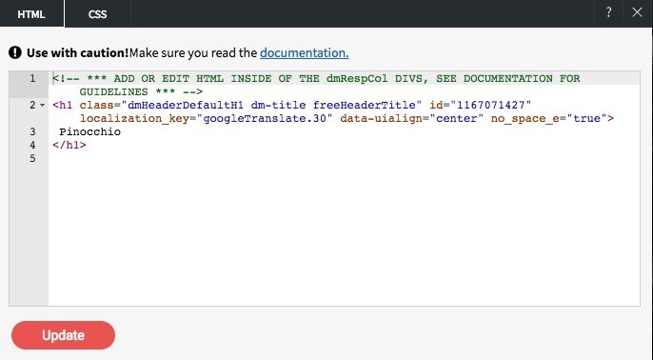
Task: Click line number 1 in the gutter
Action: 32,78
